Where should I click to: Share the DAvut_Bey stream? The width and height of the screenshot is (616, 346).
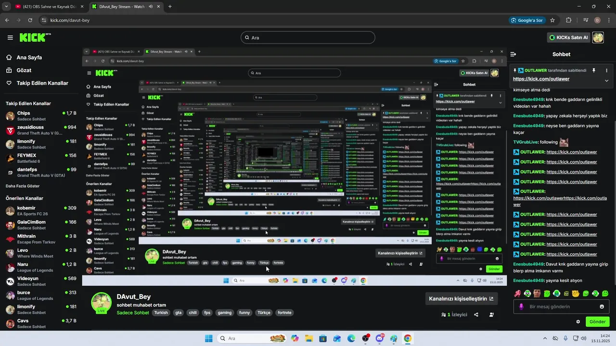pos(476,315)
